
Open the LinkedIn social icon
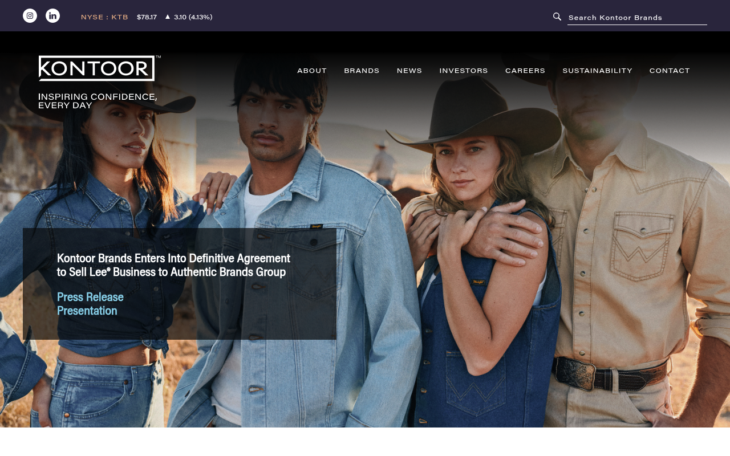click(x=52, y=16)
